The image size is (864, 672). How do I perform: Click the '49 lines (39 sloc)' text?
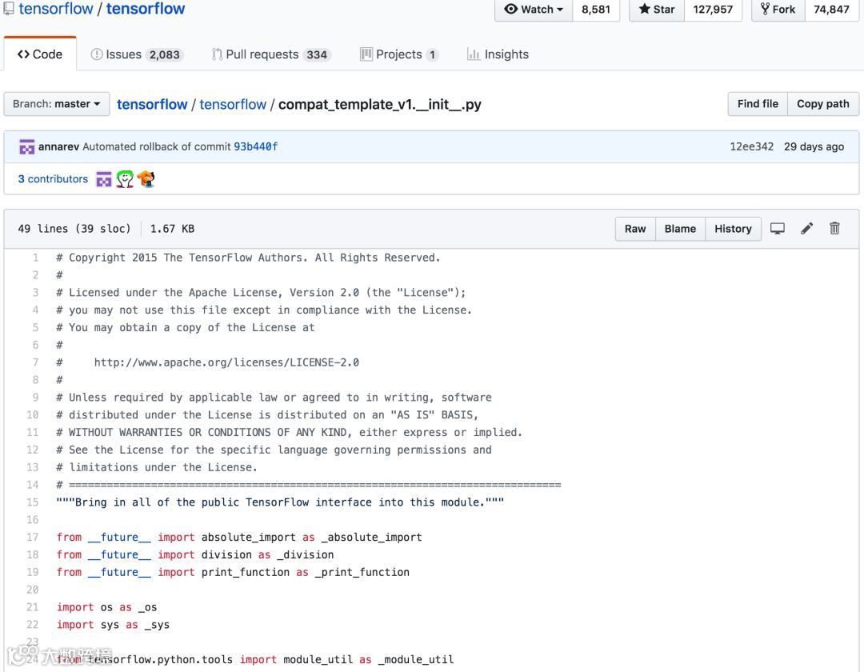coord(74,229)
